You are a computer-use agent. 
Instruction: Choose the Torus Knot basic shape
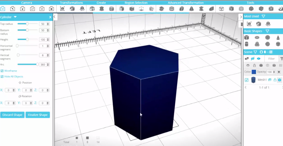pos(257,44)
